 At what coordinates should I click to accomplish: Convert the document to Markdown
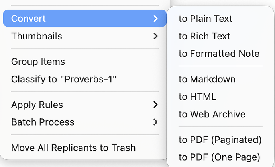(207, 79)
